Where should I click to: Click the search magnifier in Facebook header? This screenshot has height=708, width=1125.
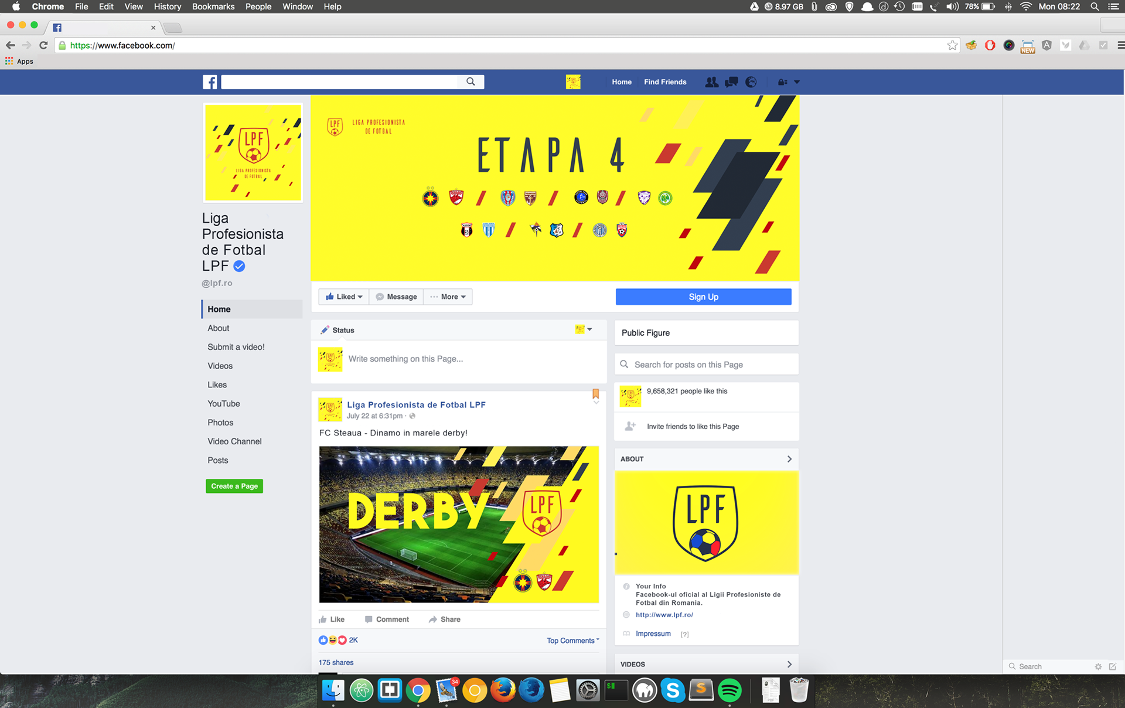point(471,82)
